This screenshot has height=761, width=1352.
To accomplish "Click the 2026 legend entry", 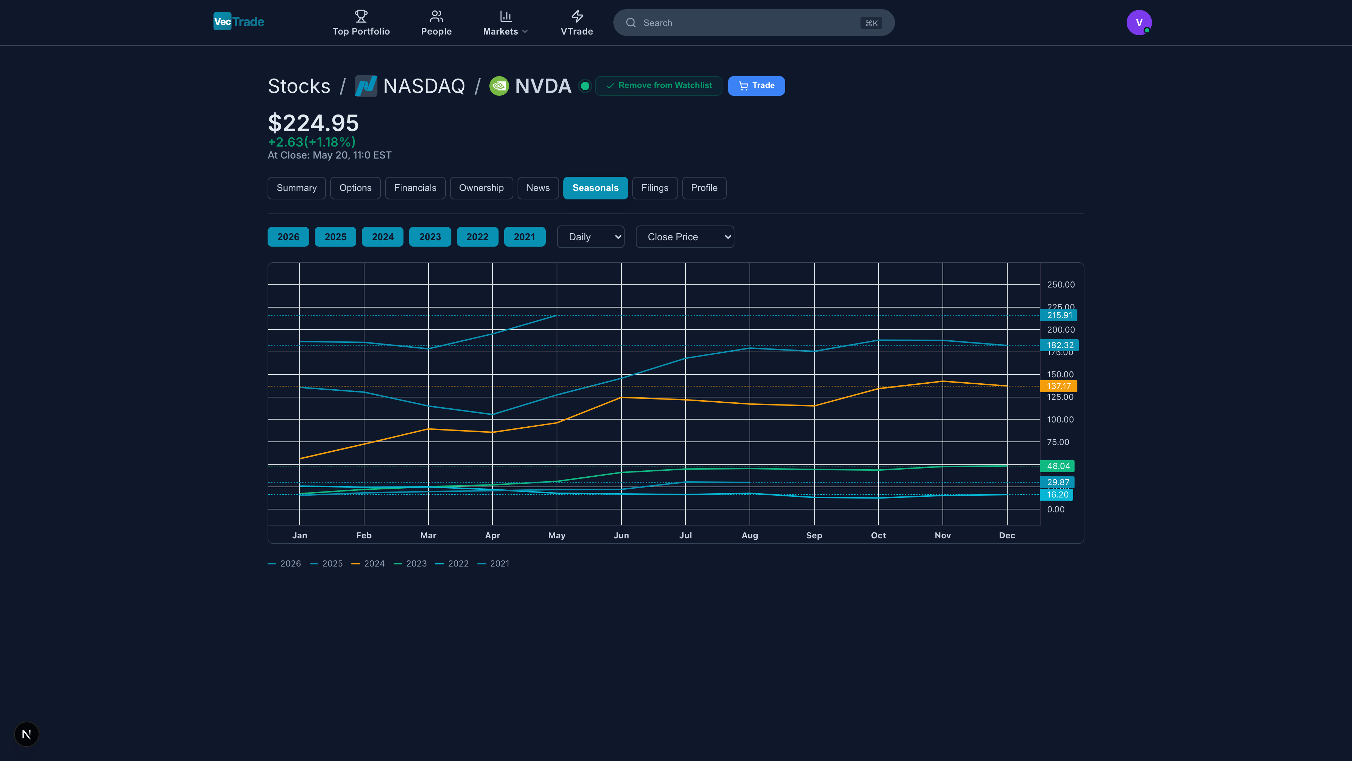I will tap(284, 564).
